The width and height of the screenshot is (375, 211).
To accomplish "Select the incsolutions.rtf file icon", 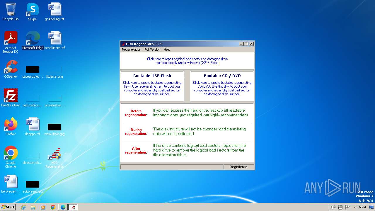I will 54,40.
